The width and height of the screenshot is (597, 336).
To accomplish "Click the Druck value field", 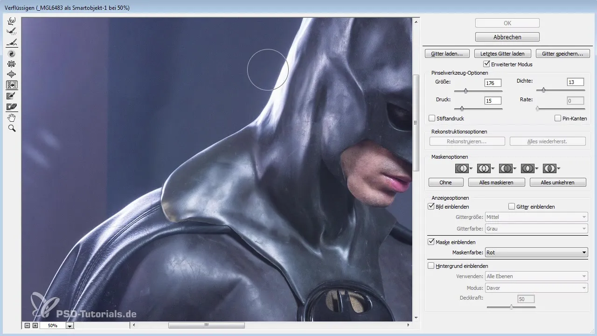I will point(493,100).
